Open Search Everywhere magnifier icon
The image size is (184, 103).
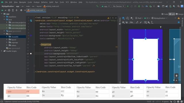click(x=178, y=6)
